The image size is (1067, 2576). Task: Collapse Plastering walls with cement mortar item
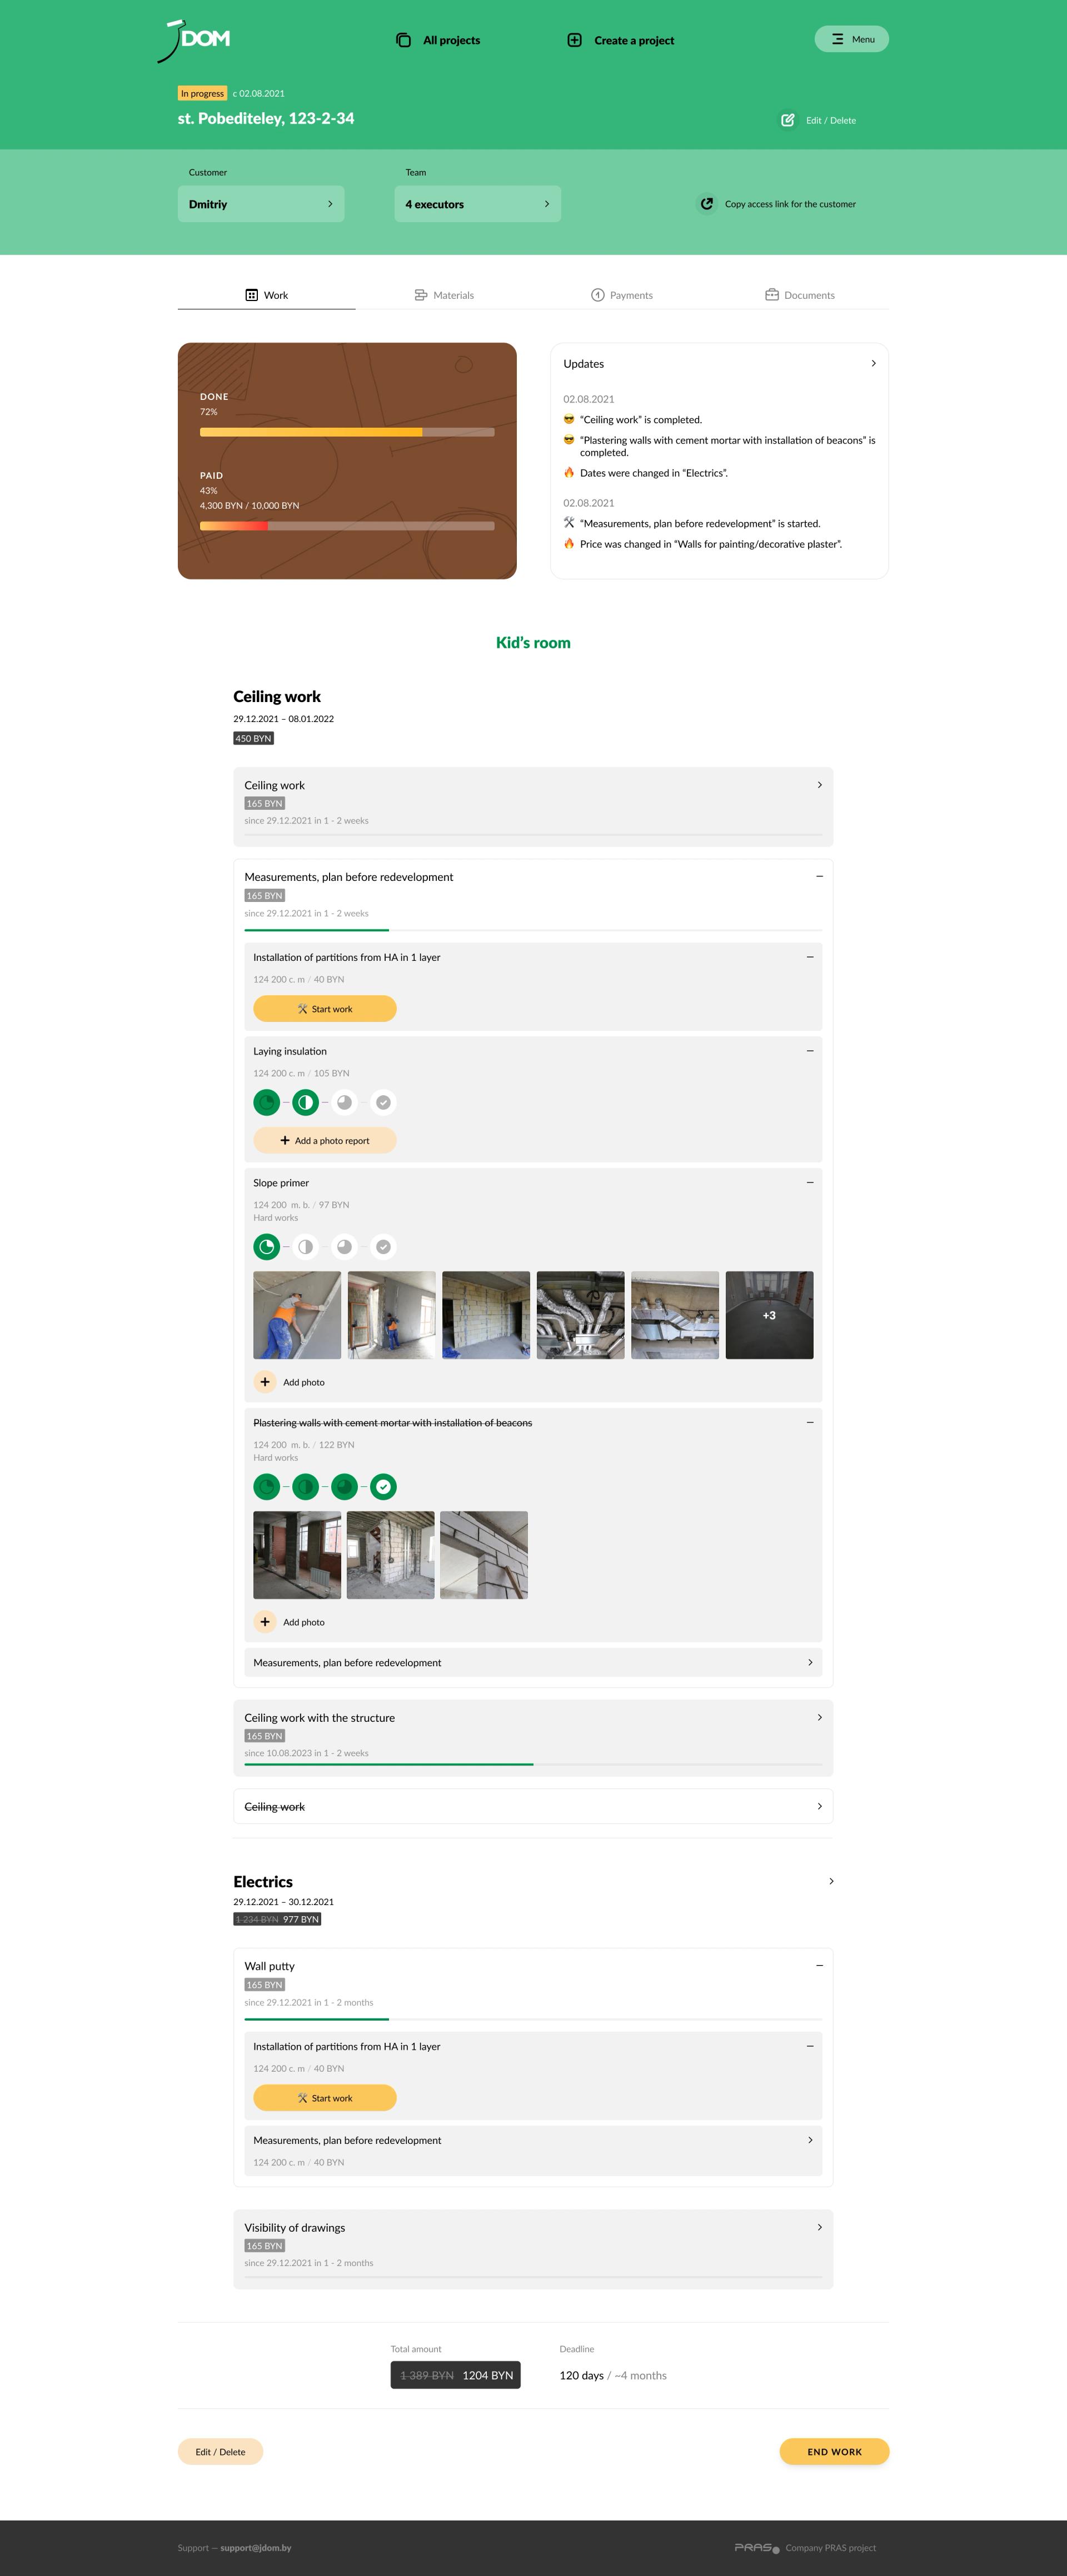point(810,1423)
